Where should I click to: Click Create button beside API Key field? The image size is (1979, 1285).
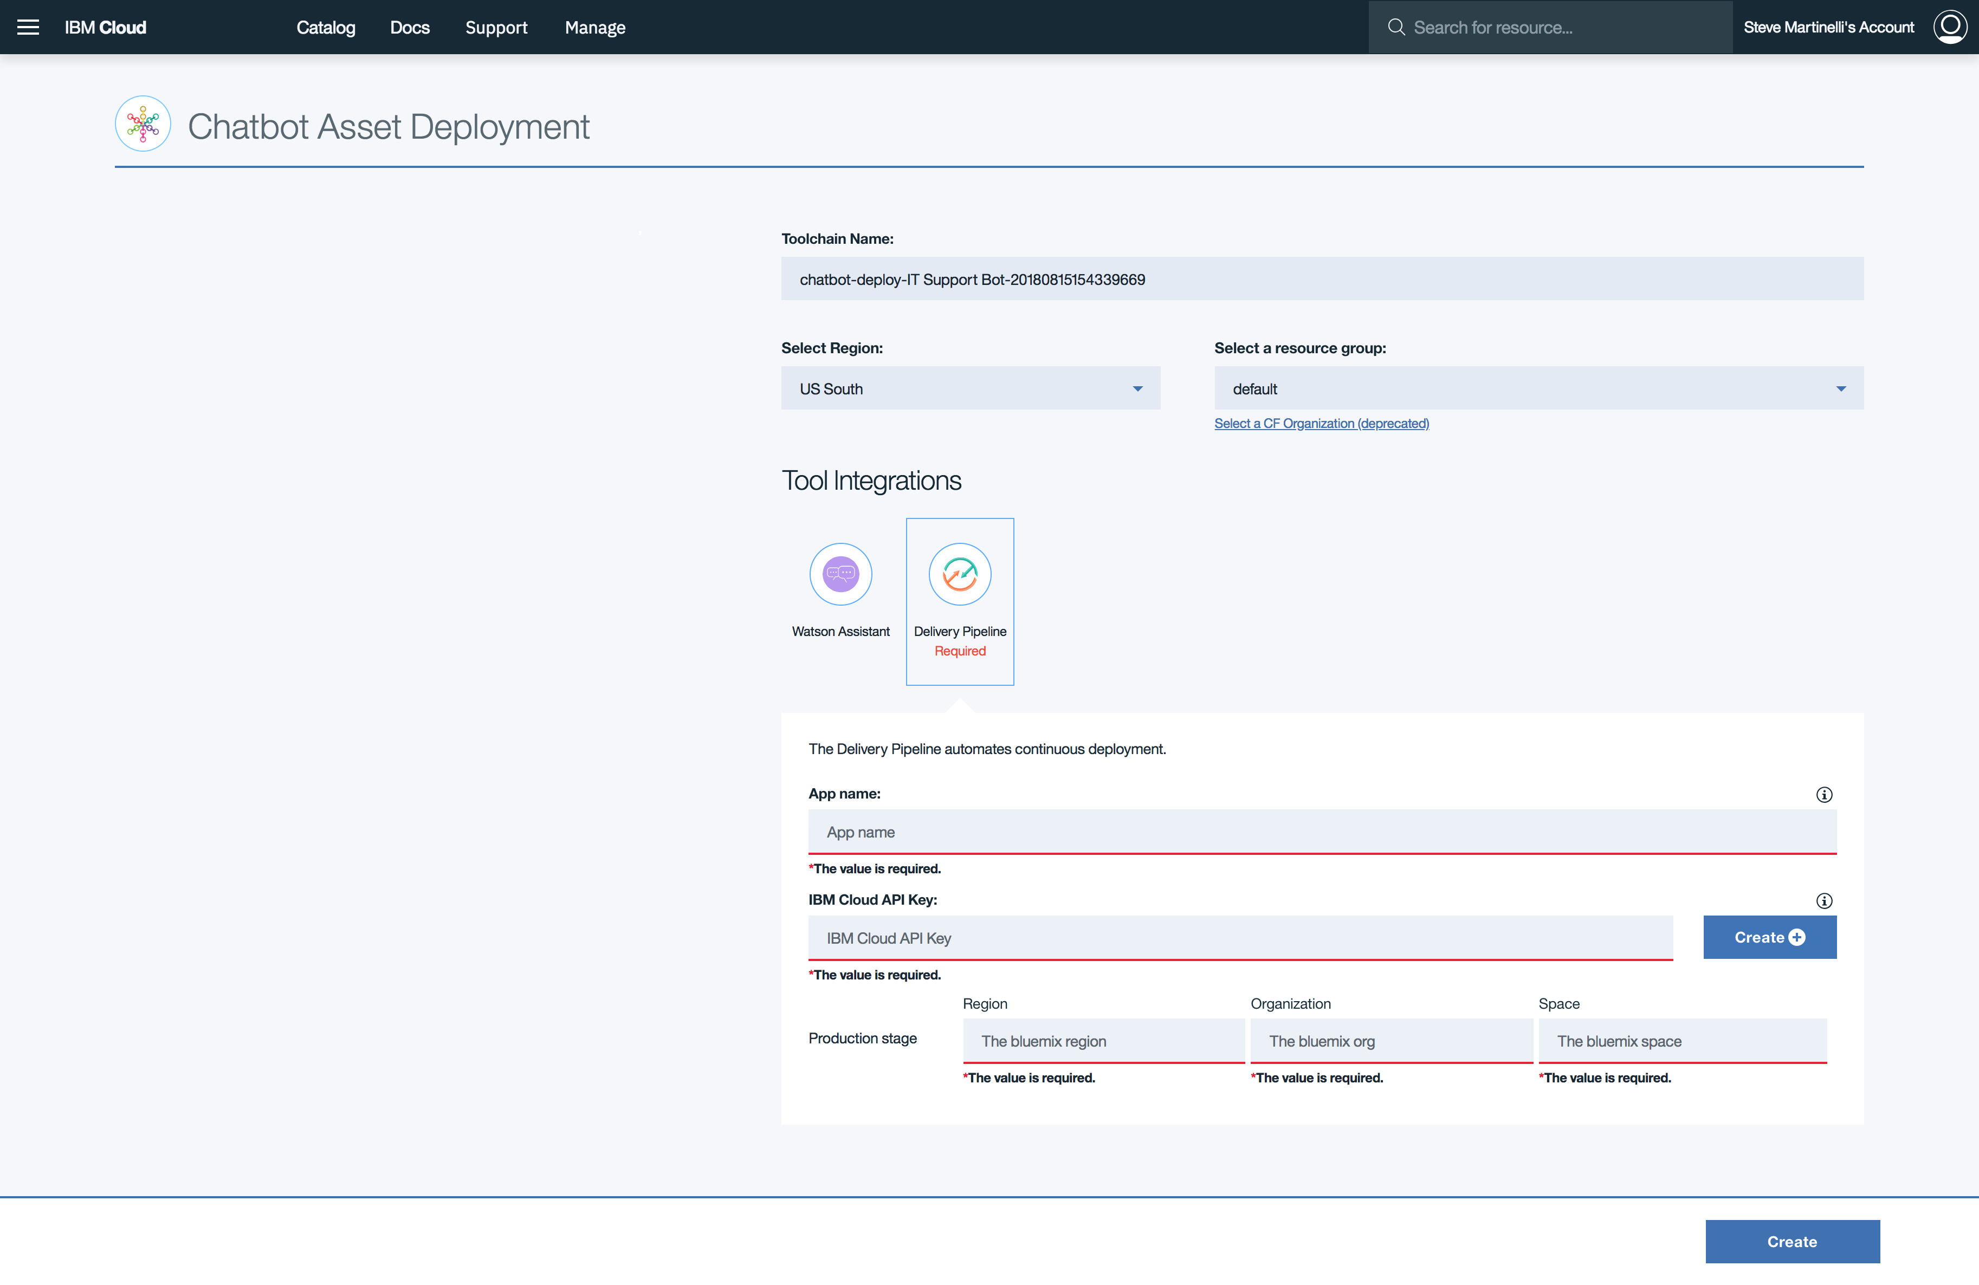coord(1769,938)
